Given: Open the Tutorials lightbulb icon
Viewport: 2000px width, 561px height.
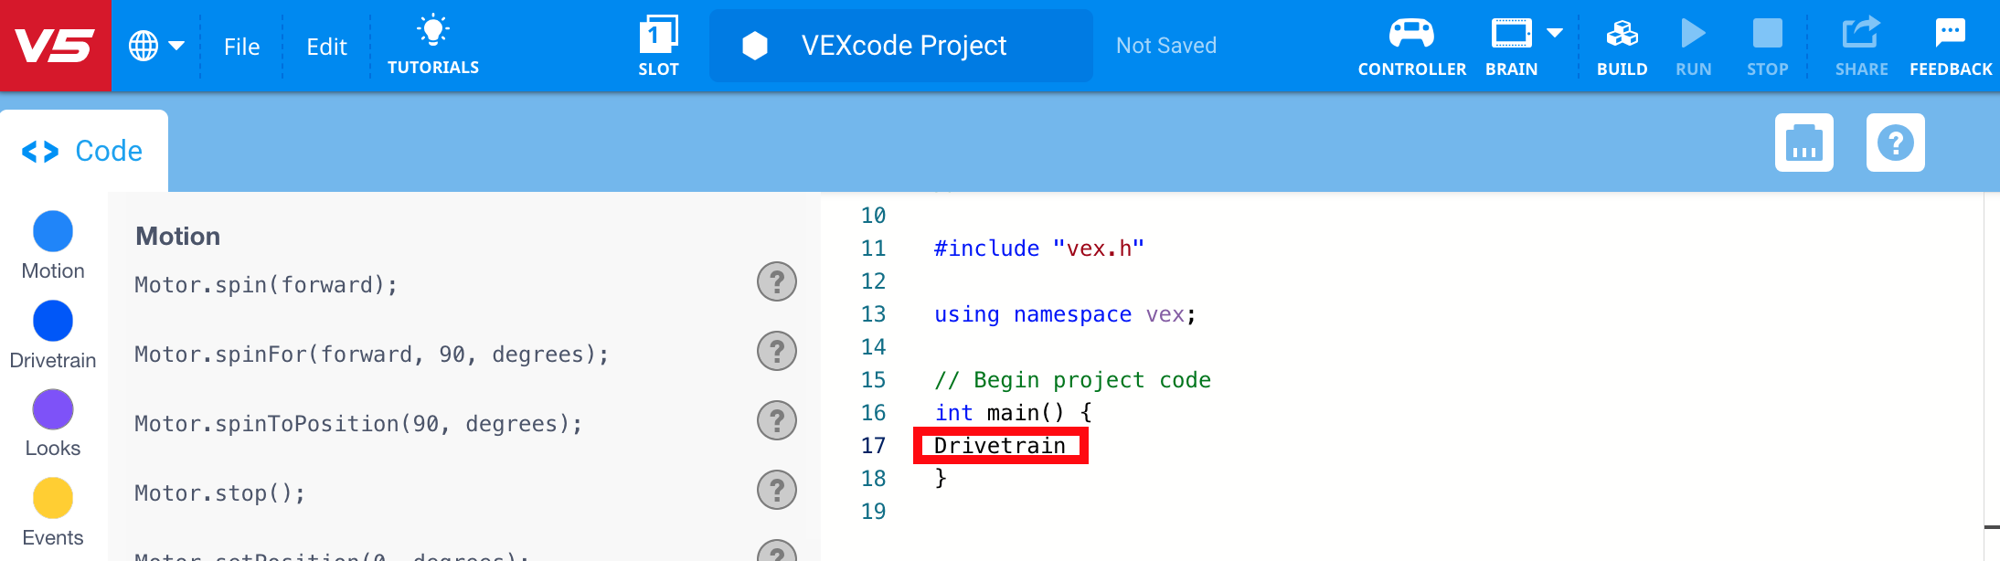Looking at the screenshot, I should coord(432,32).
